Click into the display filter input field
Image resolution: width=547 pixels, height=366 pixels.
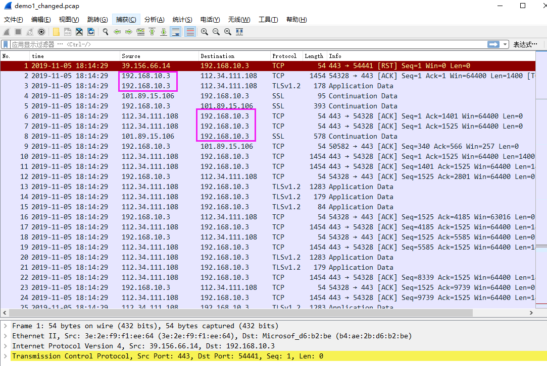[247, 44]
